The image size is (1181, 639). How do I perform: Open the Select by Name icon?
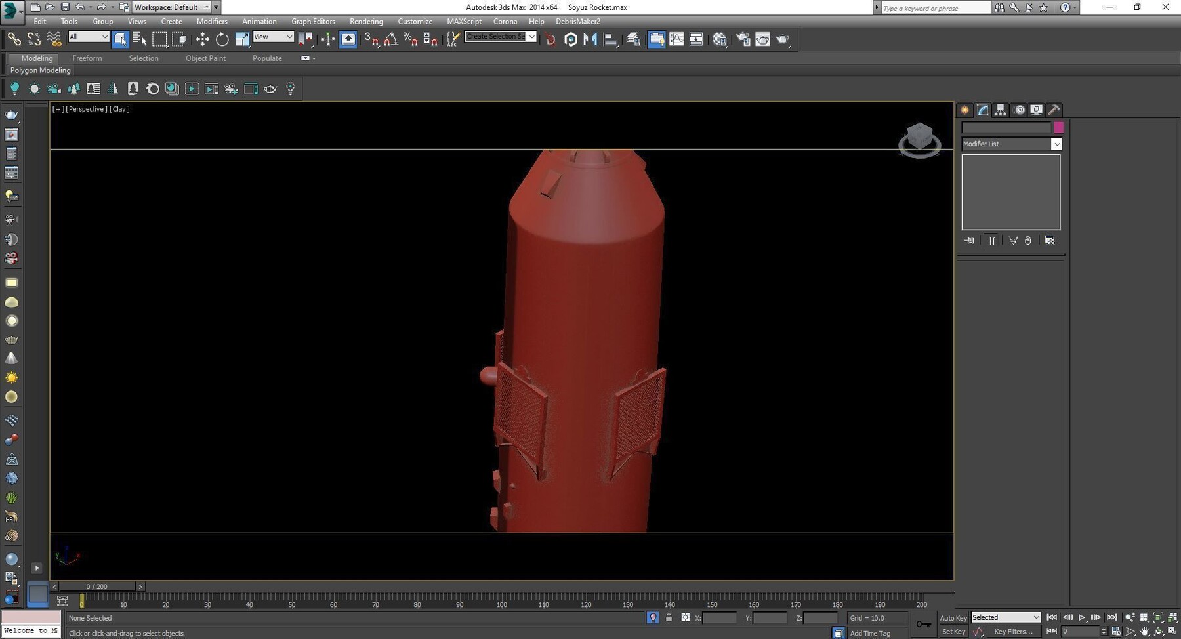point(140,39)
